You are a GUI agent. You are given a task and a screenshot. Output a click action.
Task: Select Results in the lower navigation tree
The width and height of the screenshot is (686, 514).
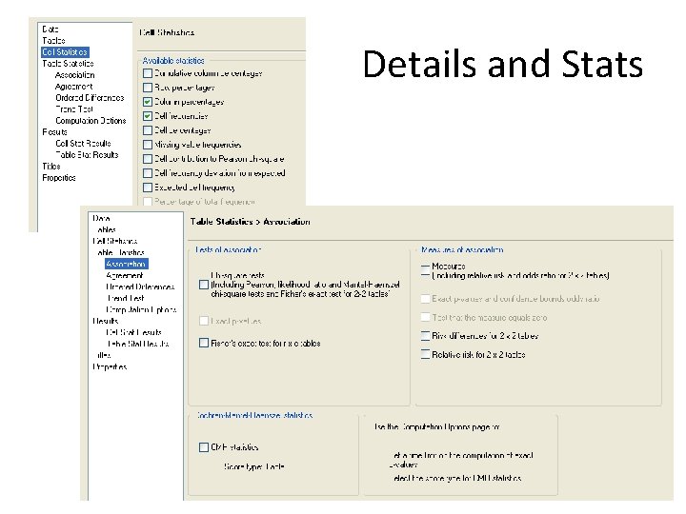coord(106,321)
